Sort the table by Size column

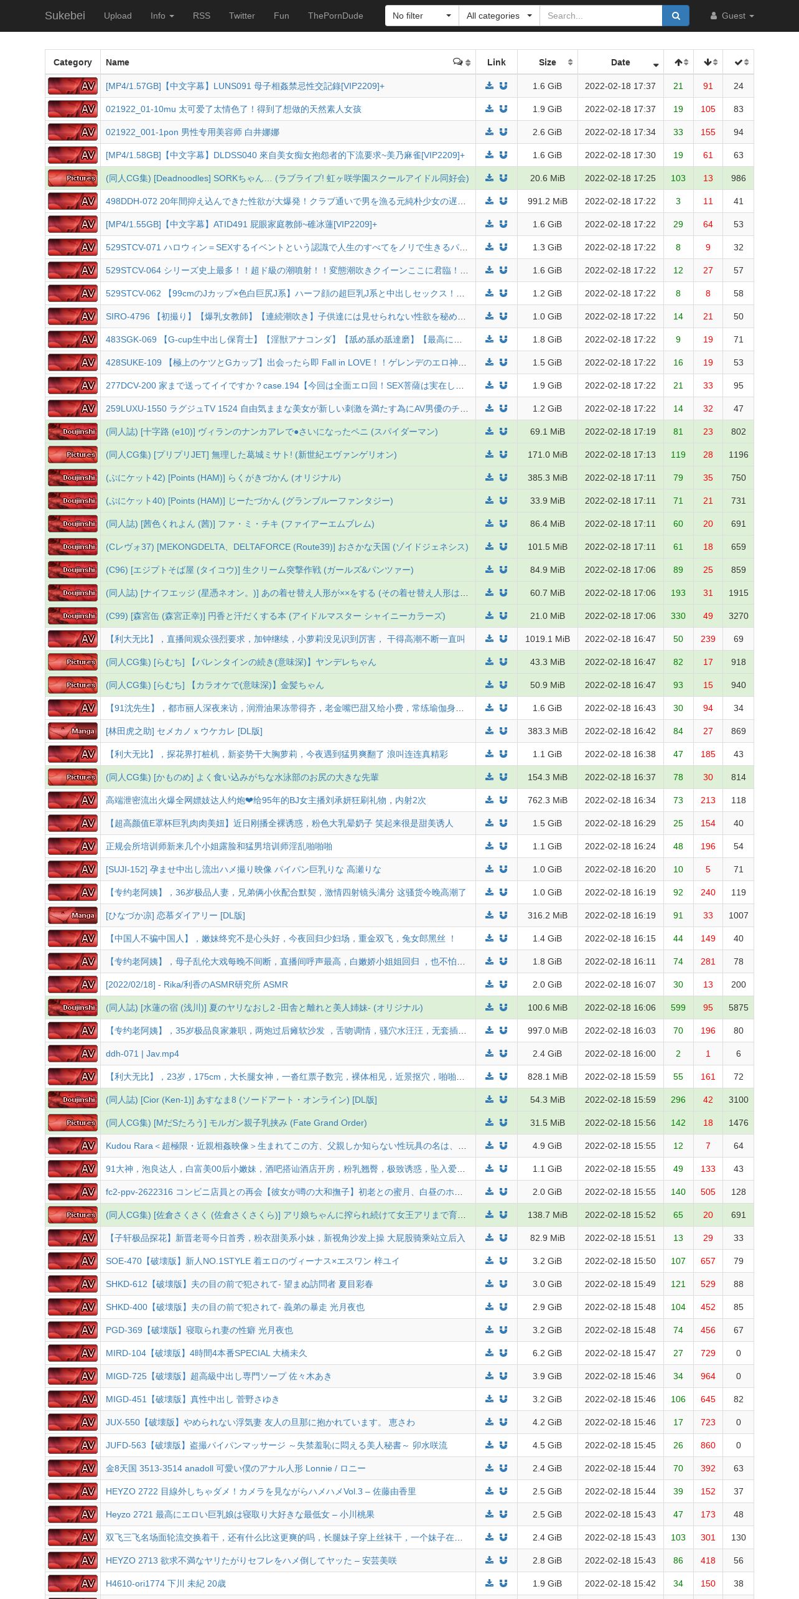(x=548, y=62)
